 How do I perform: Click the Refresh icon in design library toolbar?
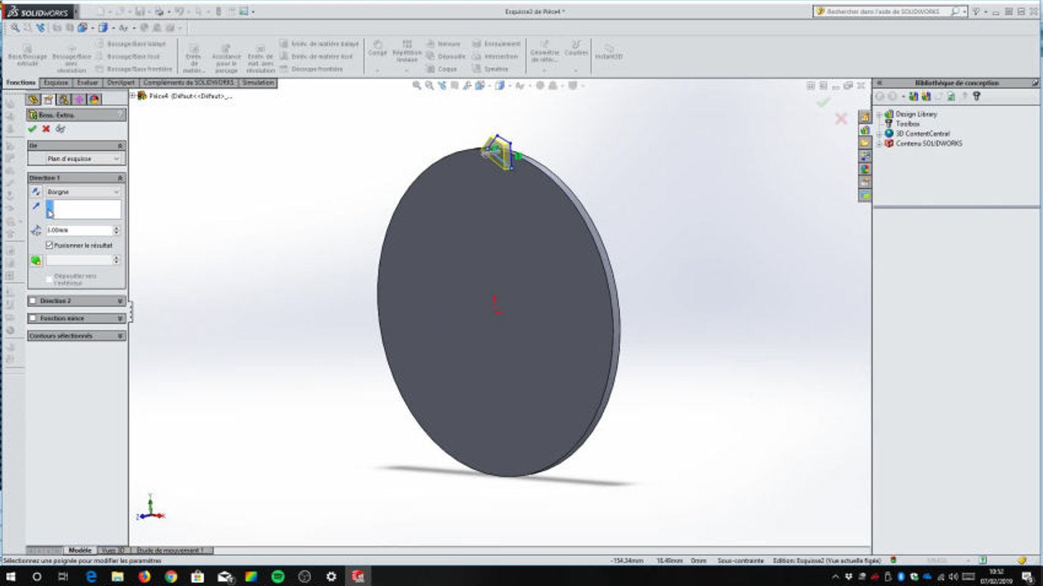[951, 96]
